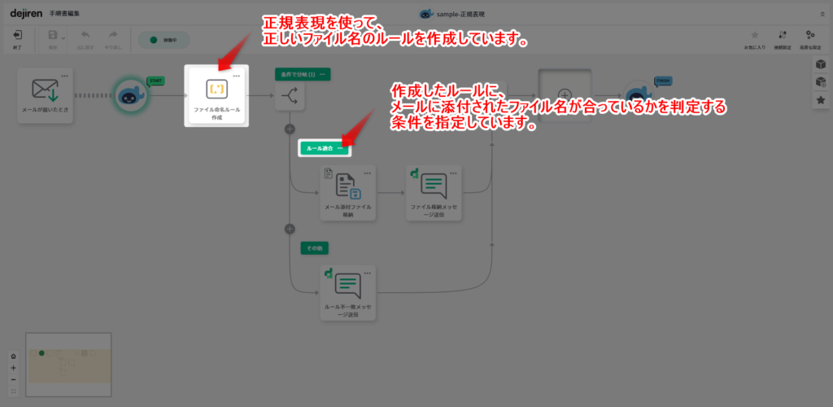Click plus circle above その他 branch

pyautogui.click(x=290, y=229)
